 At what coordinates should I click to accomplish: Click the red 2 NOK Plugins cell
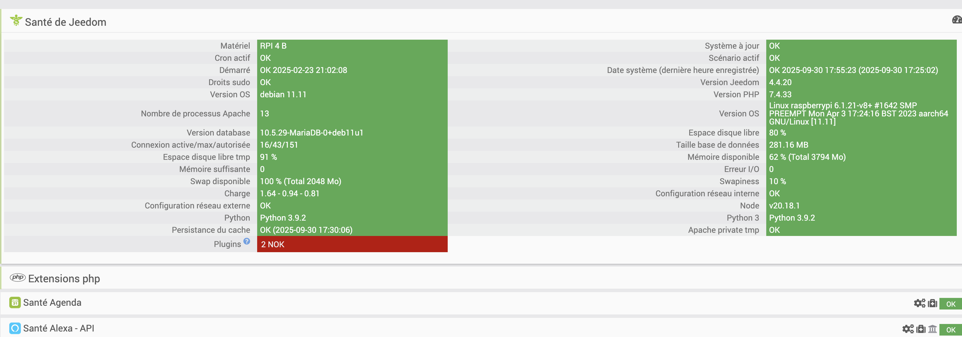click(352, 244)
